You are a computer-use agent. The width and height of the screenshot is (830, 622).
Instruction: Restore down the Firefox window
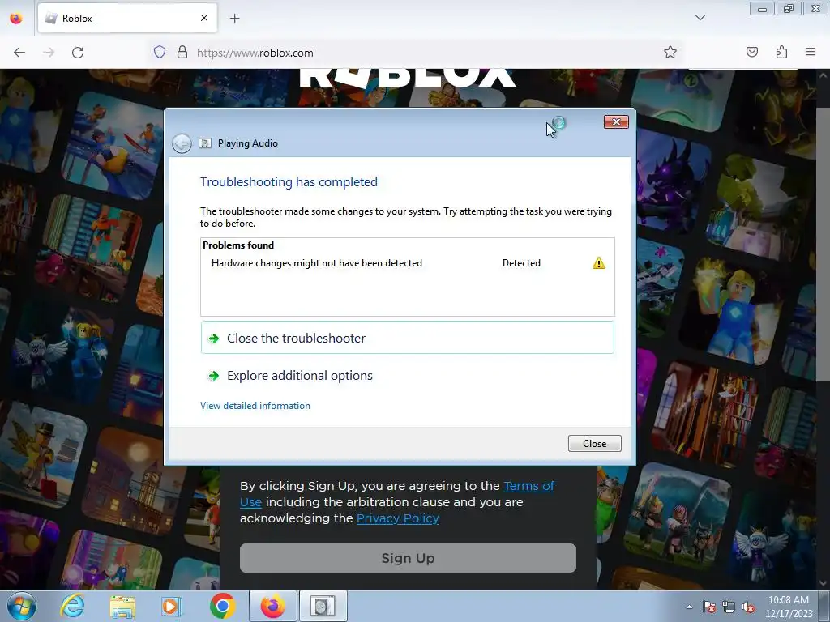coord(789,9)
